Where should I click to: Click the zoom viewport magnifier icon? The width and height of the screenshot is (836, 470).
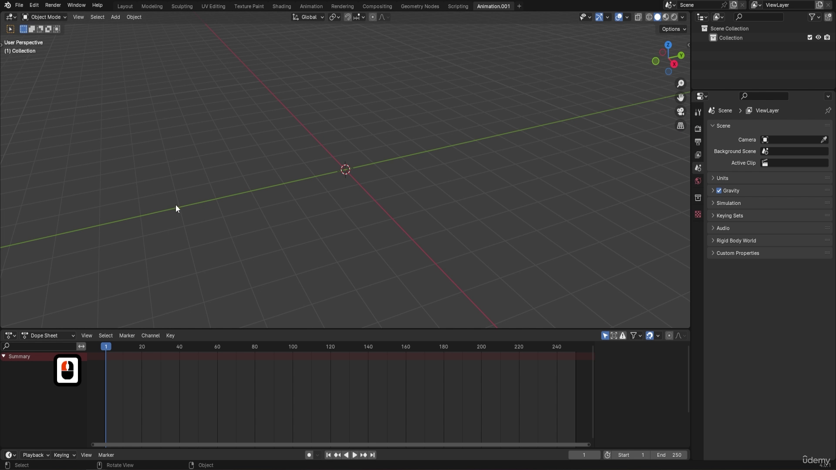(681, 84)
